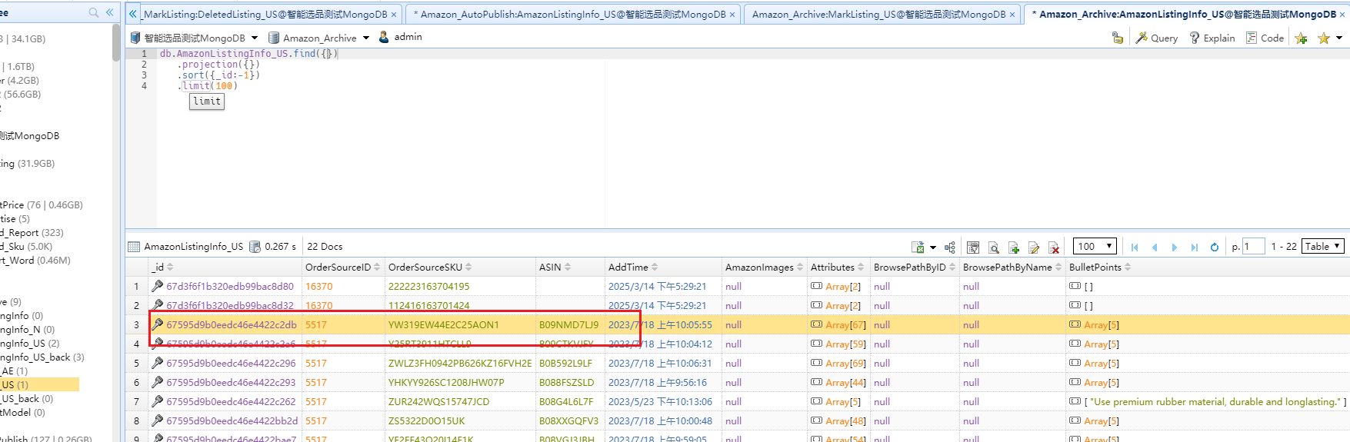Go to last page of results
Image resolution: width=1350 pixels, height=442 pixels.
coord(1195,247)
